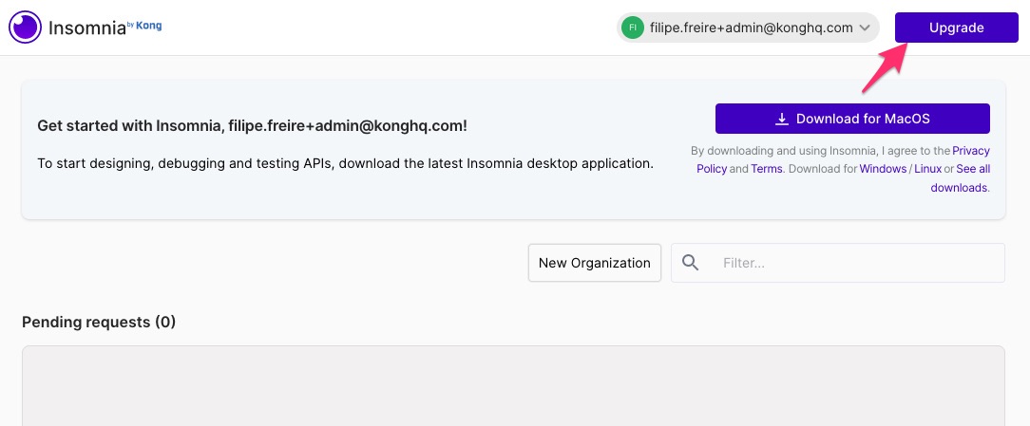Open the filipe.freire+admin@konghq.com account menu

(748, 28)
